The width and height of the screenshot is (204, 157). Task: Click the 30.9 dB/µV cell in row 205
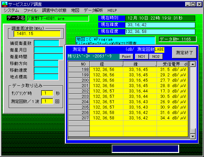172,107
